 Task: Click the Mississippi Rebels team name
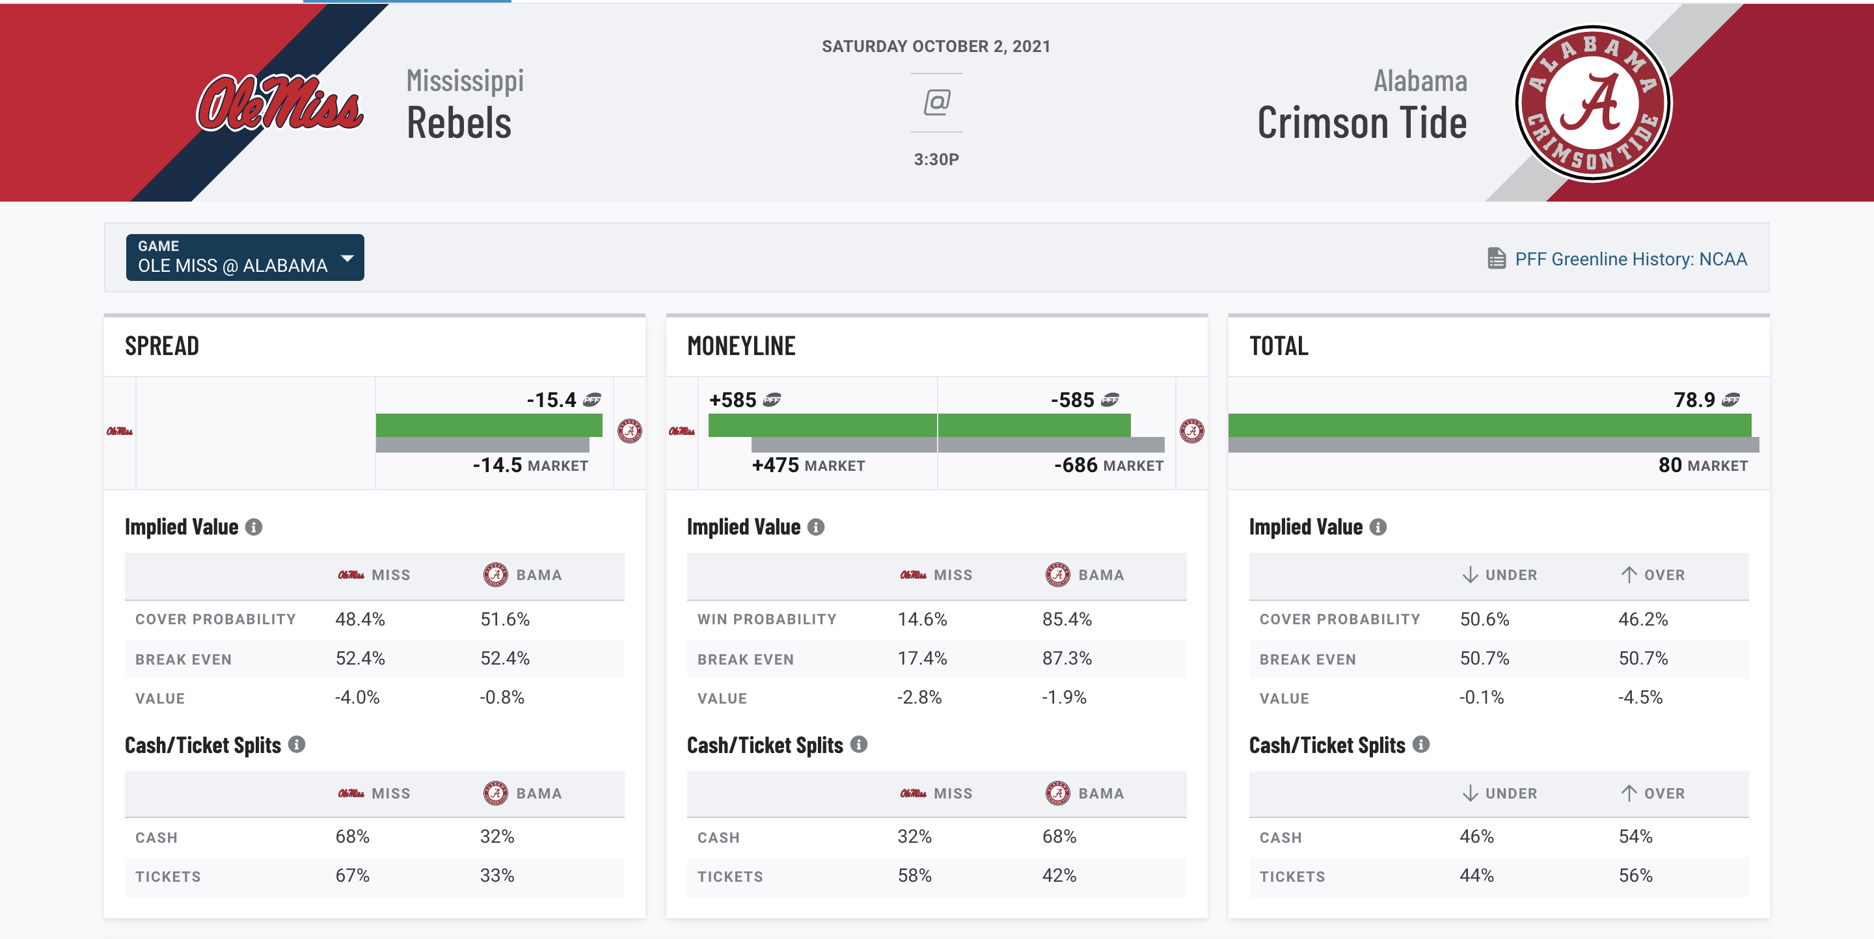[465, 104]
